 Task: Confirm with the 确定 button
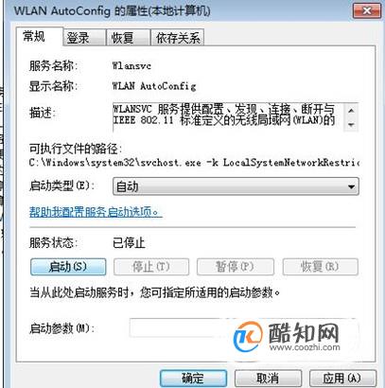[x=193, y=378]
